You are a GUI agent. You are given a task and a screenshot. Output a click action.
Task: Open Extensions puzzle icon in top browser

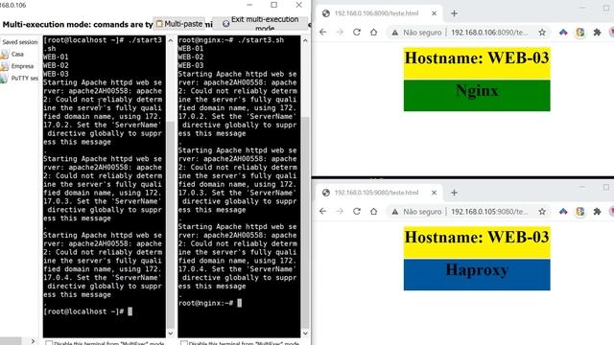tap(597, 33)
